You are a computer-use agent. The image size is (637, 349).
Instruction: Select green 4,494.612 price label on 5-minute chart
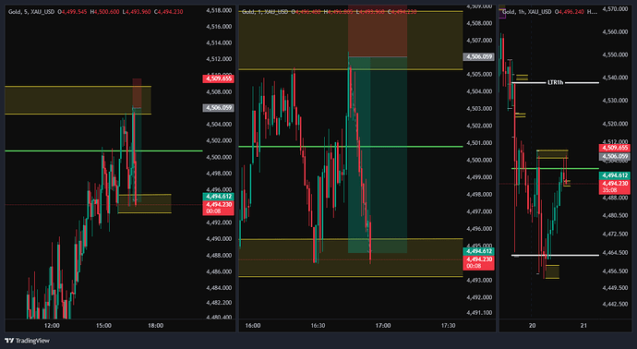click(219, 197)
